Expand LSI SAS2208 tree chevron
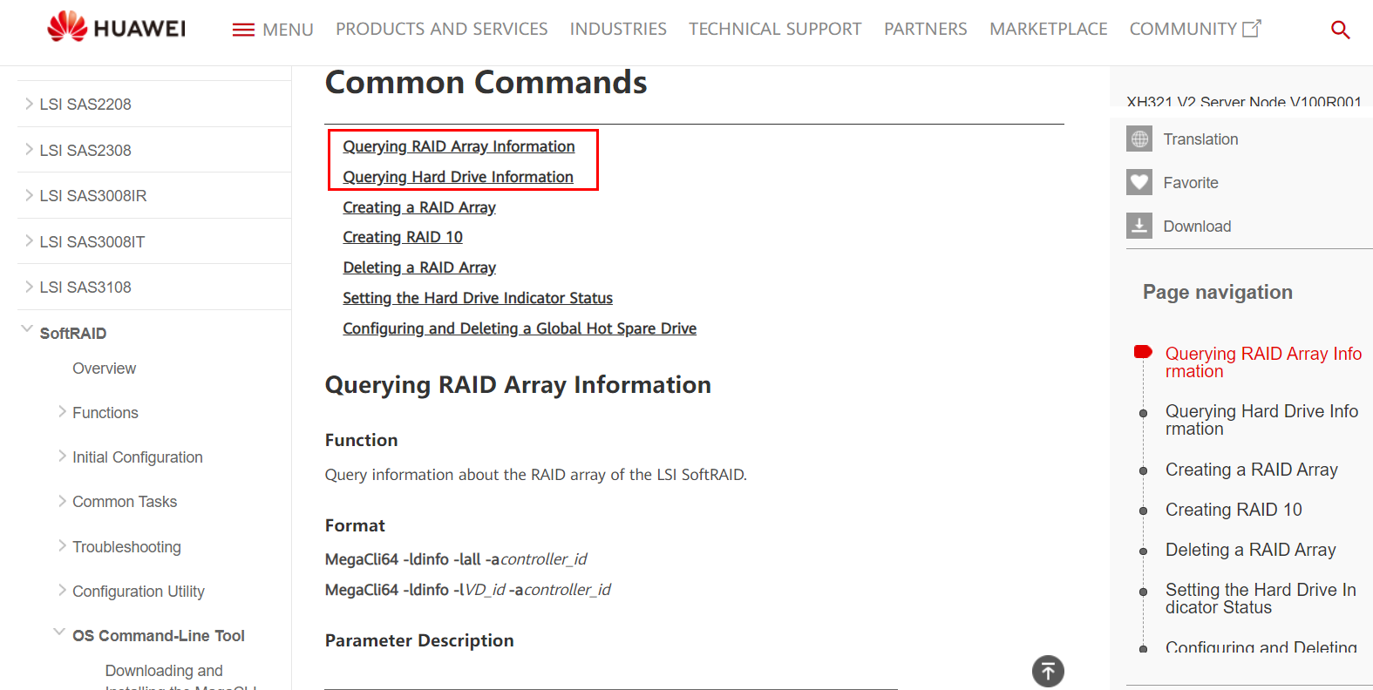The image size is (1373, 690). 29,104
